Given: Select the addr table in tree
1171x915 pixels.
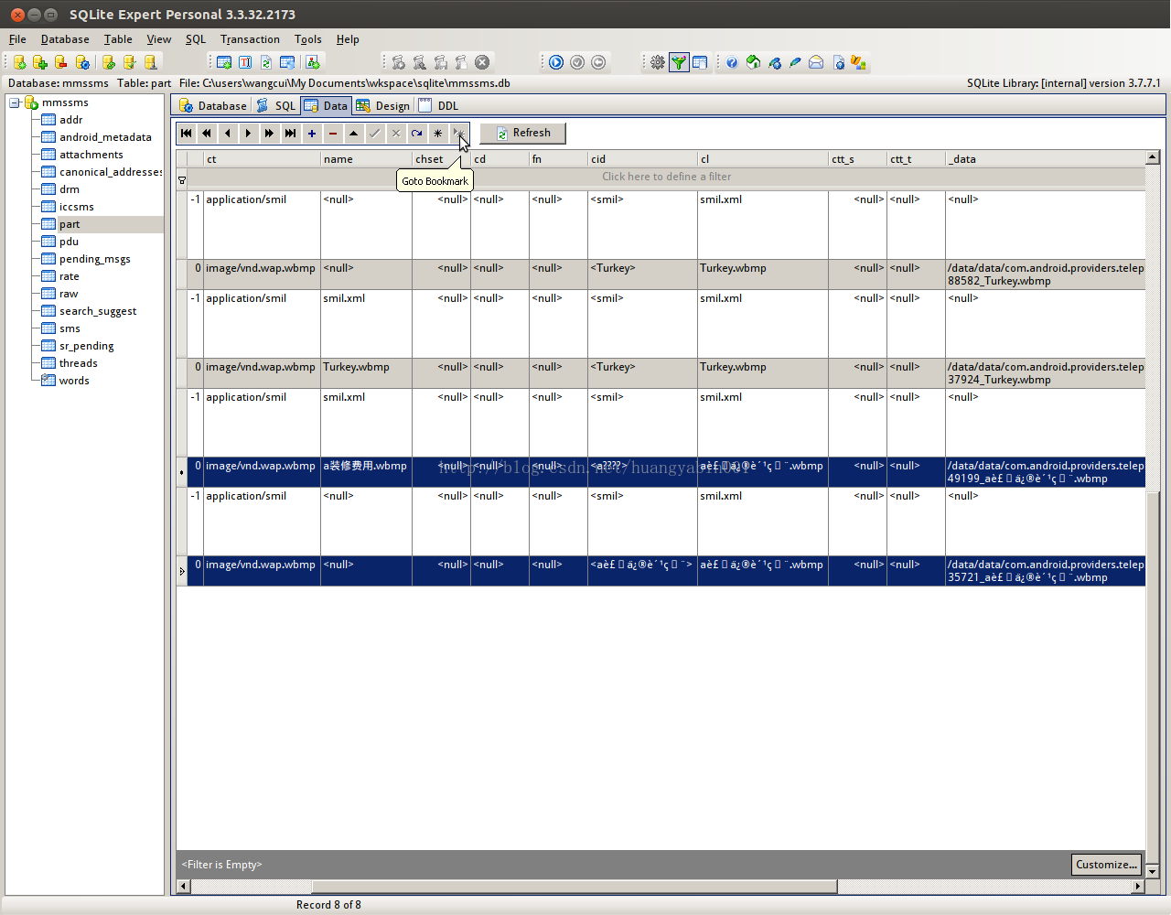Looking at the screenshot, I should tap(71, 120).
